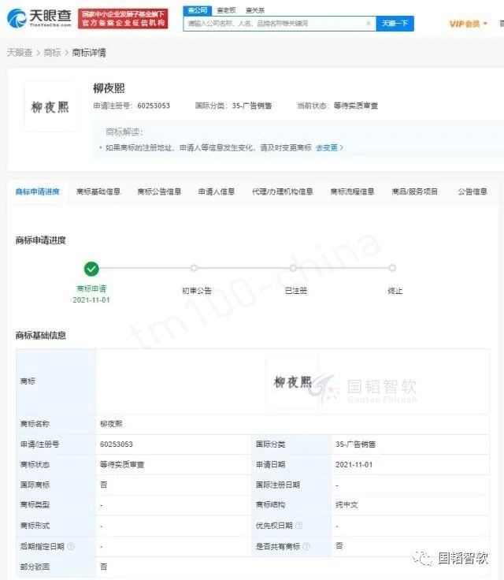Click the 柳夜熙 page title heading

(109, 88)
